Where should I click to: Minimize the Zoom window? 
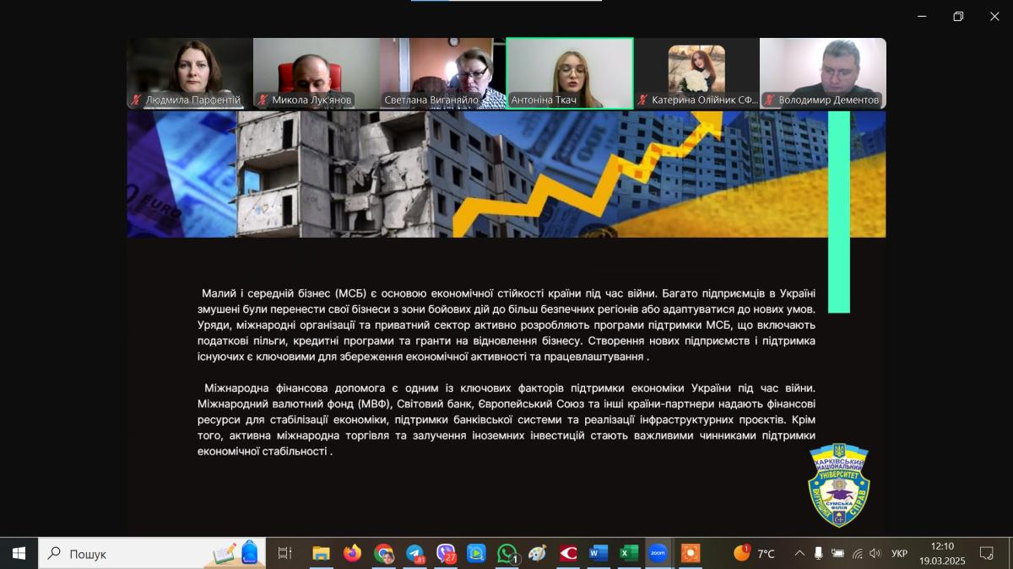[922, 16]
